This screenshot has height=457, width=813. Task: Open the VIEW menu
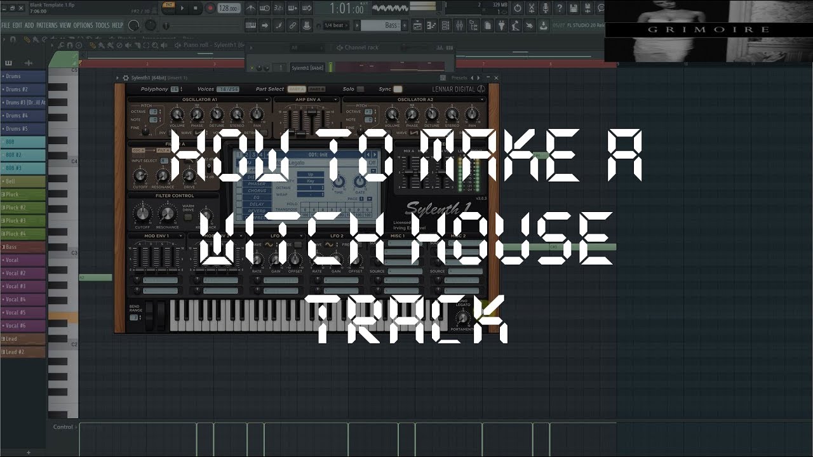coord(65,25)
